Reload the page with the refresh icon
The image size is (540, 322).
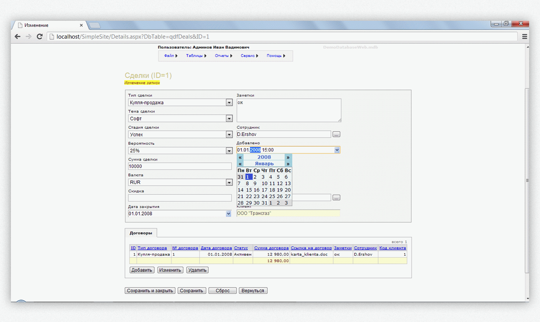click(40, 37)
